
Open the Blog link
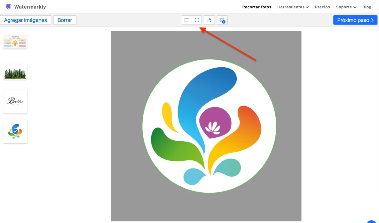(x=367, y=7)
